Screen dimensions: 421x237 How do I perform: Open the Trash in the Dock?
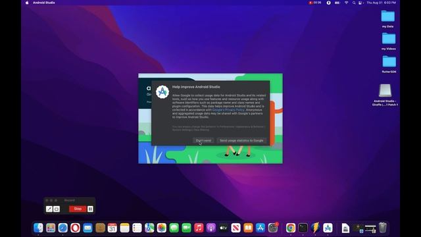point(383,228)
